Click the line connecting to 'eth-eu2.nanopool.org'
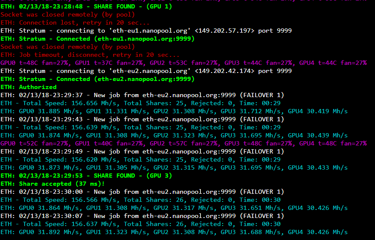This screenshot has width=375, height=240. click(146, 71)
